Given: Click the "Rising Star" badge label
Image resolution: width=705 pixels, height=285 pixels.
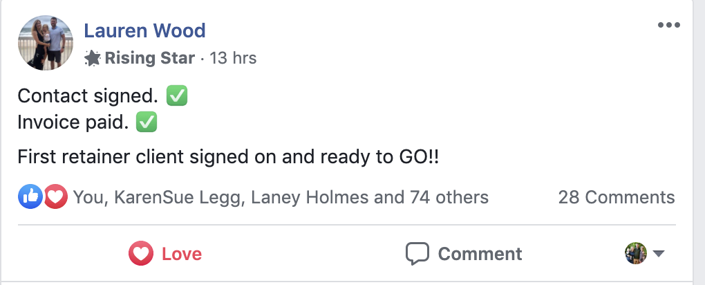Looking at the screenshot, I should pos(149,59).
